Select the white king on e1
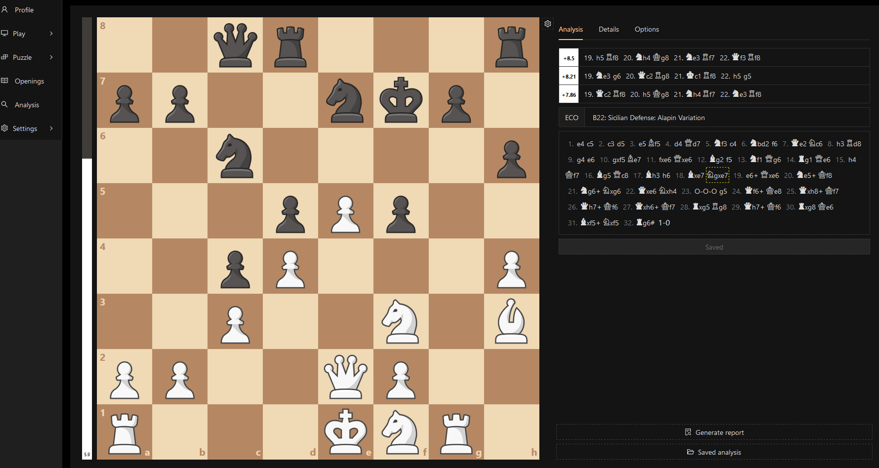The height and width of the screenshot is (468, 879). point(346,432)
